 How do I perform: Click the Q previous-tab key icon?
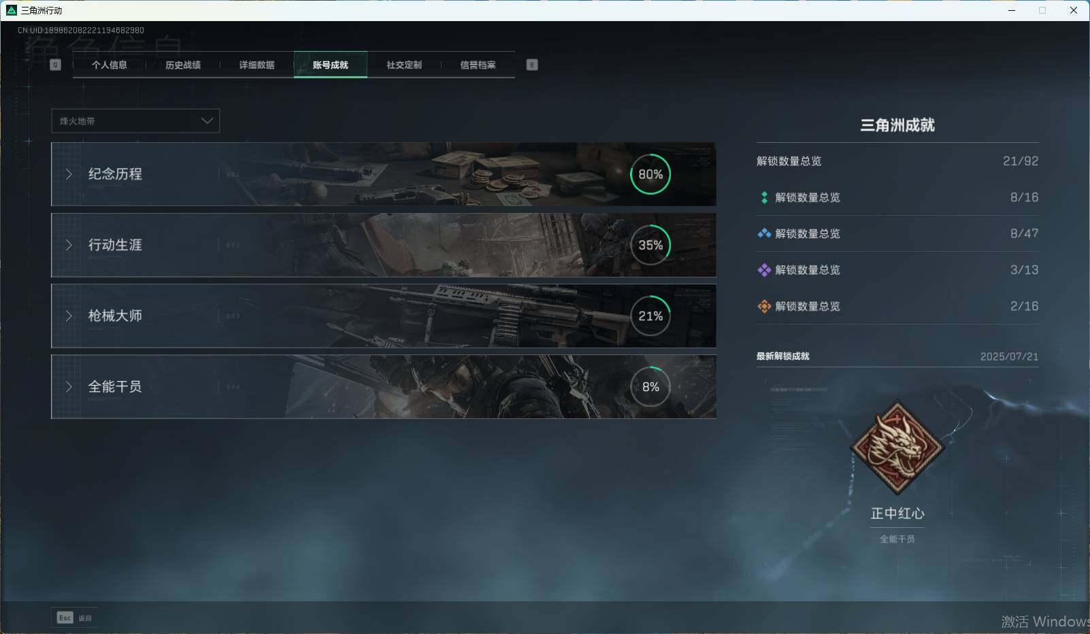tap(56, 65)
